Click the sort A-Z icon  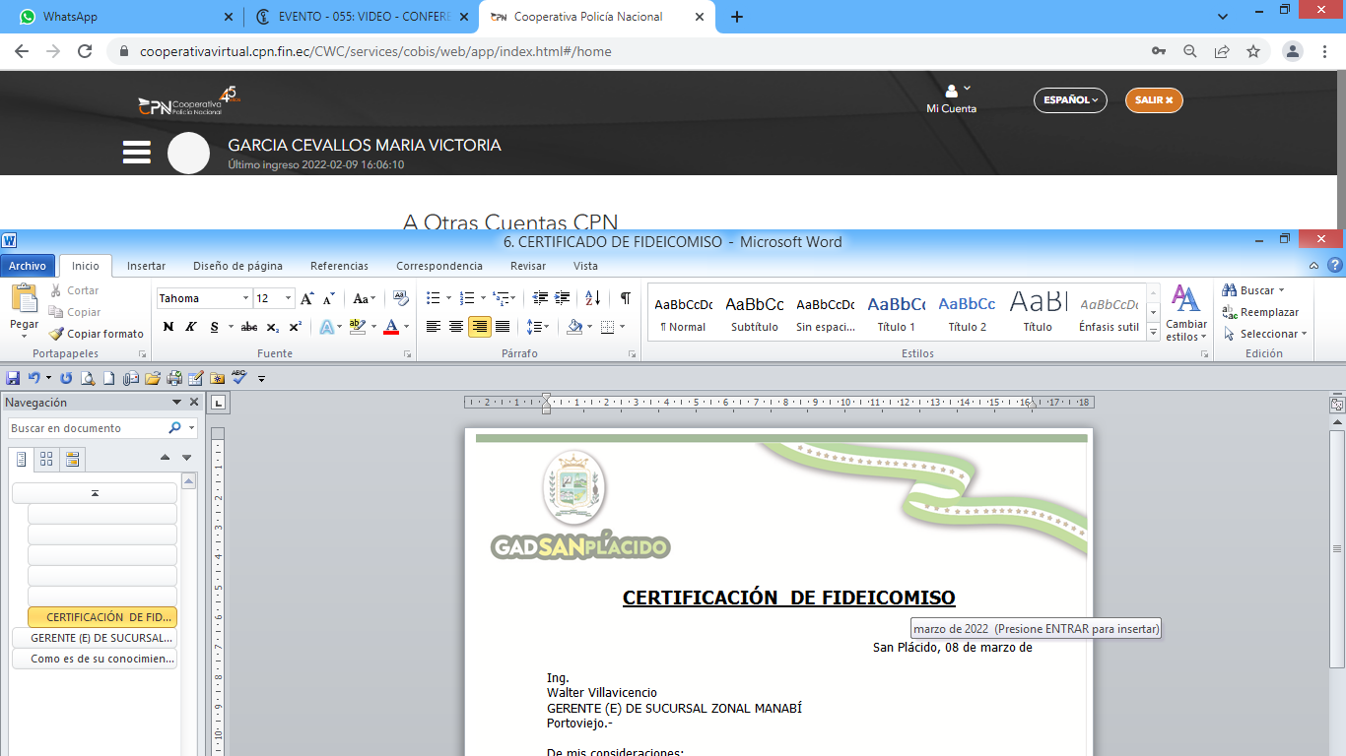coord(592,298)
